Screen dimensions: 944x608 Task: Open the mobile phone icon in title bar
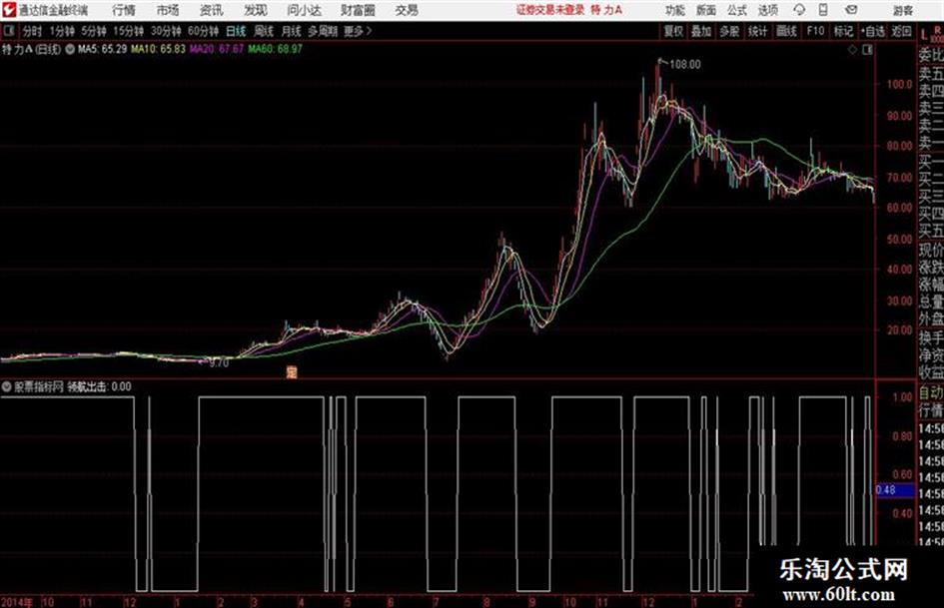coord(823,10)
